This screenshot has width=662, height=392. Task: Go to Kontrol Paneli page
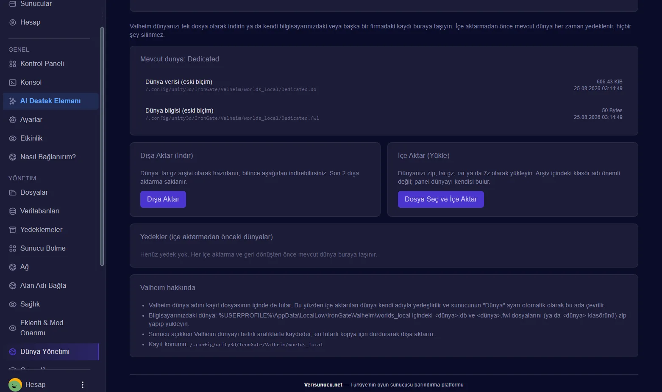[x=51, y=64]
